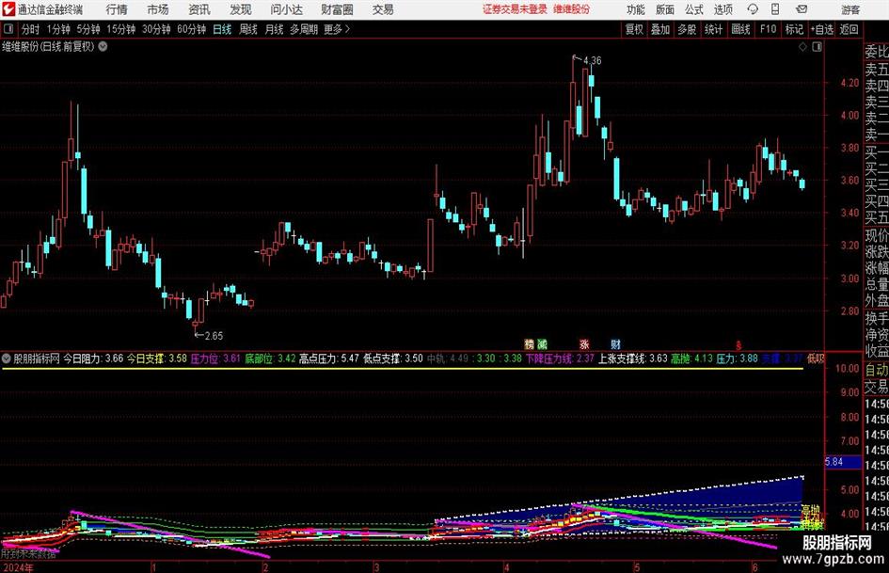This screenshot has height=573, width=889.
Task: Expand the 更多 > period options
Action: tap(337, 29)
